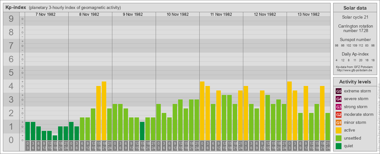Click sunspot number value 112
380x154 pixels.
pyautogui.click(x=361, y=46)
